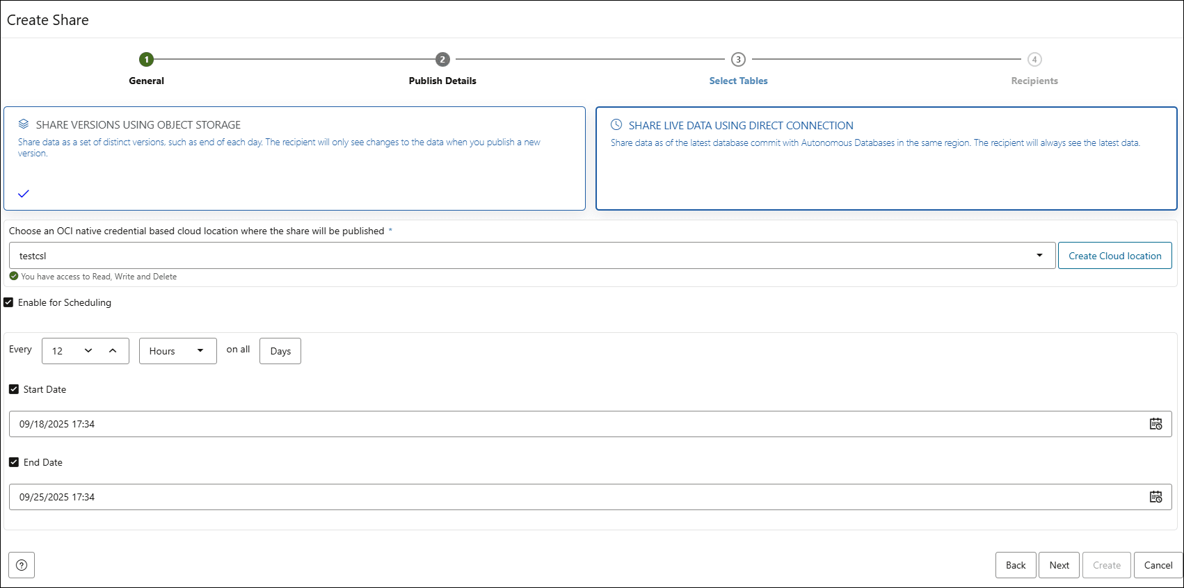
Task: Open calendar picker for End Date field
Action: pos(1155,497)
